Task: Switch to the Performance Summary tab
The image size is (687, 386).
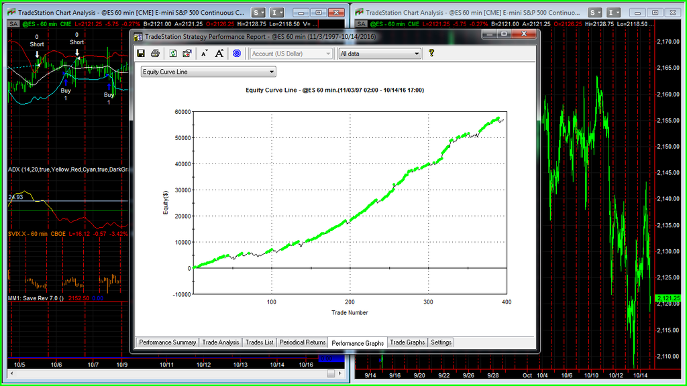Action: pos(167,342)
